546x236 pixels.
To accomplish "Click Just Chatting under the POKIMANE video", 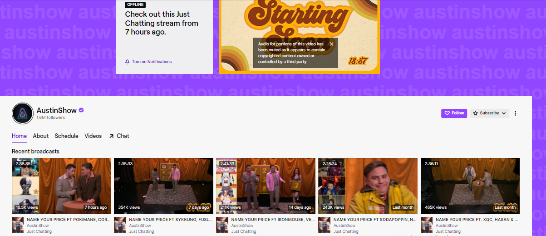I will 39,231.
